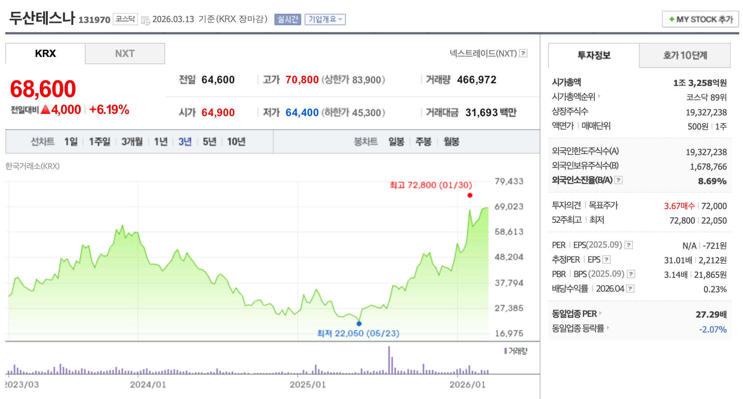This screenshot has width=743, height=399.
Task: Click the stock code 131970
Action: coord(94,20)
